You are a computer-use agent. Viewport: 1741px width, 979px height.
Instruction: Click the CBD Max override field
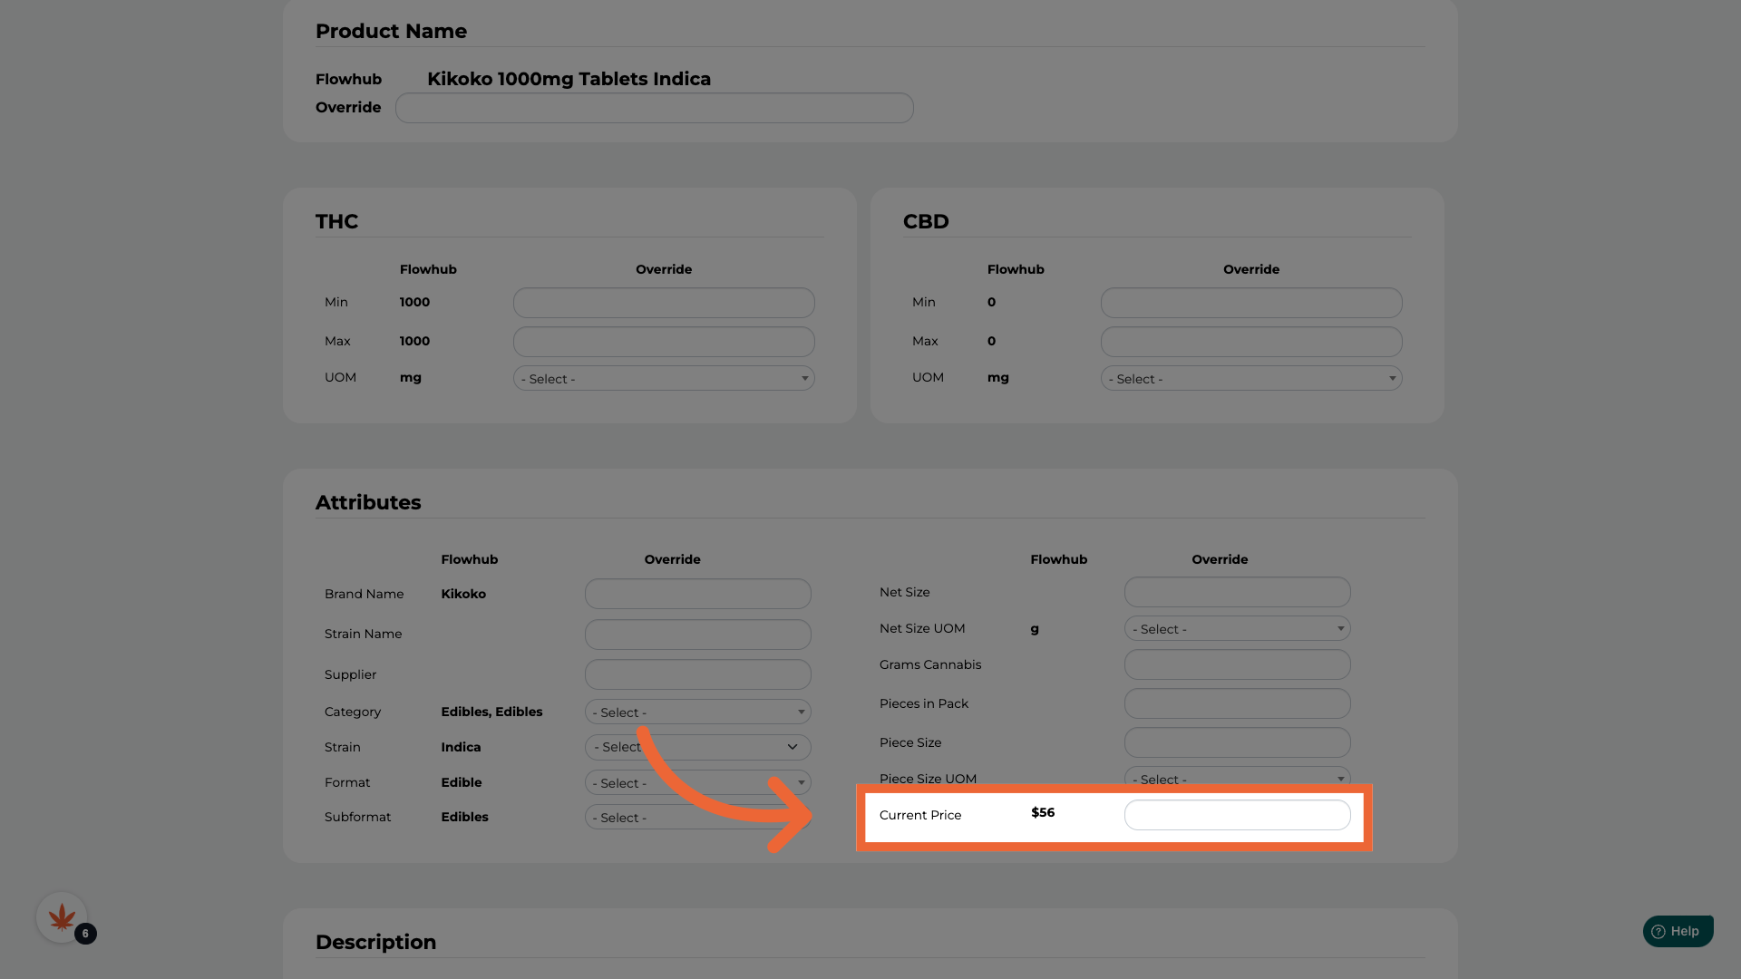[1250, 342]
